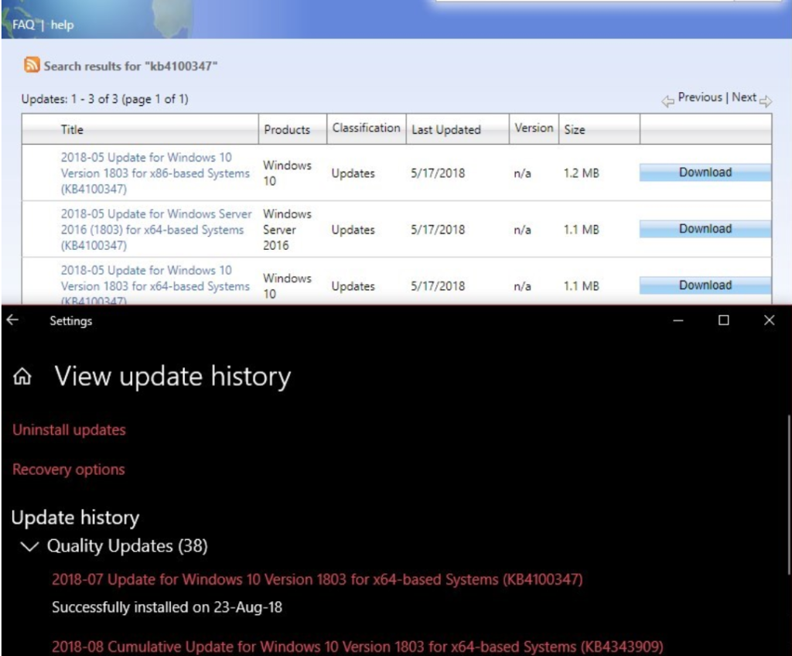Open the FAQ link
The height and width of the screenshot is (656, 792).
click(x=23, y=25)
